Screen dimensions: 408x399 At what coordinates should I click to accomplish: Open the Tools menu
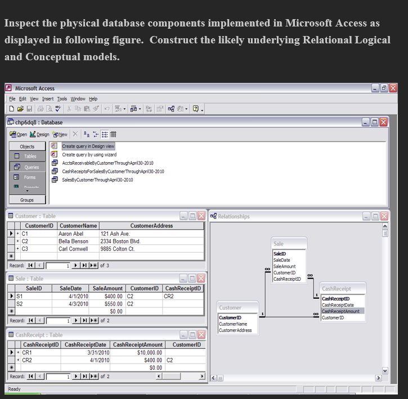coord(62,98)
